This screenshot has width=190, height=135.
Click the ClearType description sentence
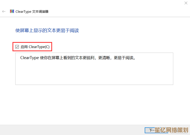[x=78, y=58]
